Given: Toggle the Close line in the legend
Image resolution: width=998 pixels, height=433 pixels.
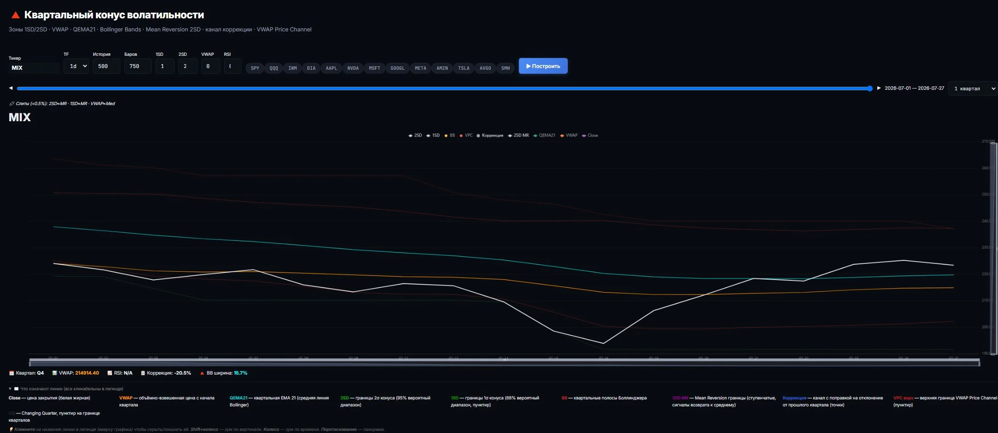Looking at the screenshot, I should (590, 136).
